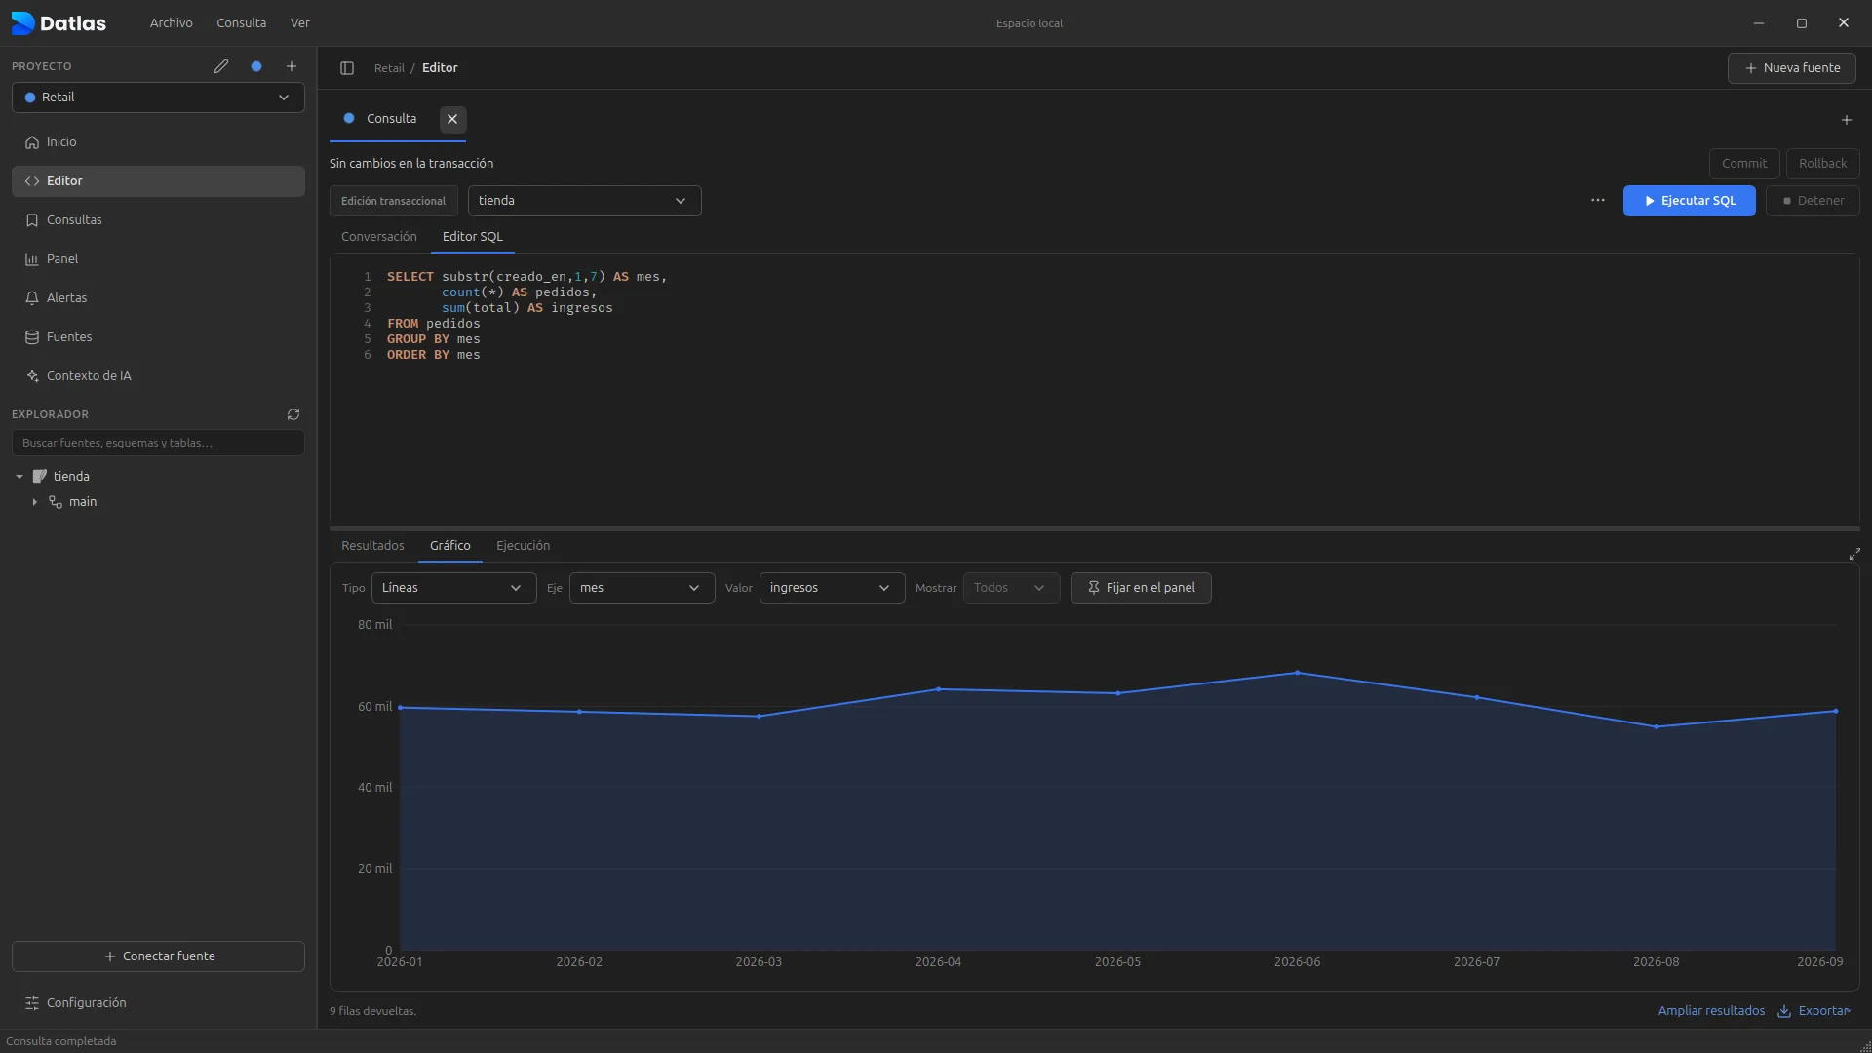This screenshot has height=1053, width=1872.
Task: Add a new query tab
Action: coord(1847,120)
